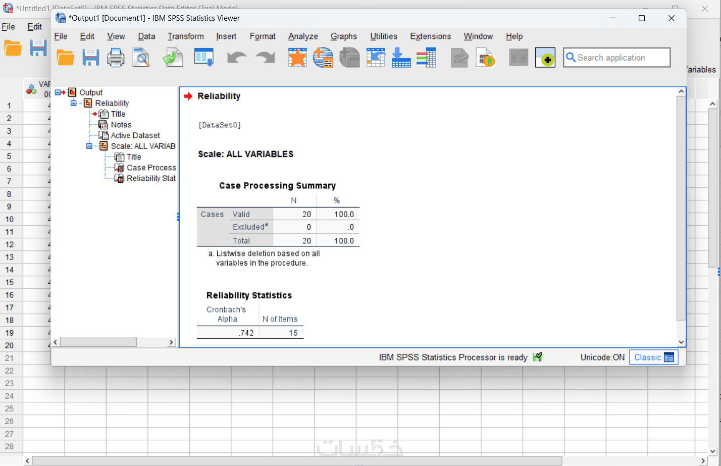Click the colored striped table icon
This screenshot has height=466, width=721.
pyautogui.click(x=427, y=58)
